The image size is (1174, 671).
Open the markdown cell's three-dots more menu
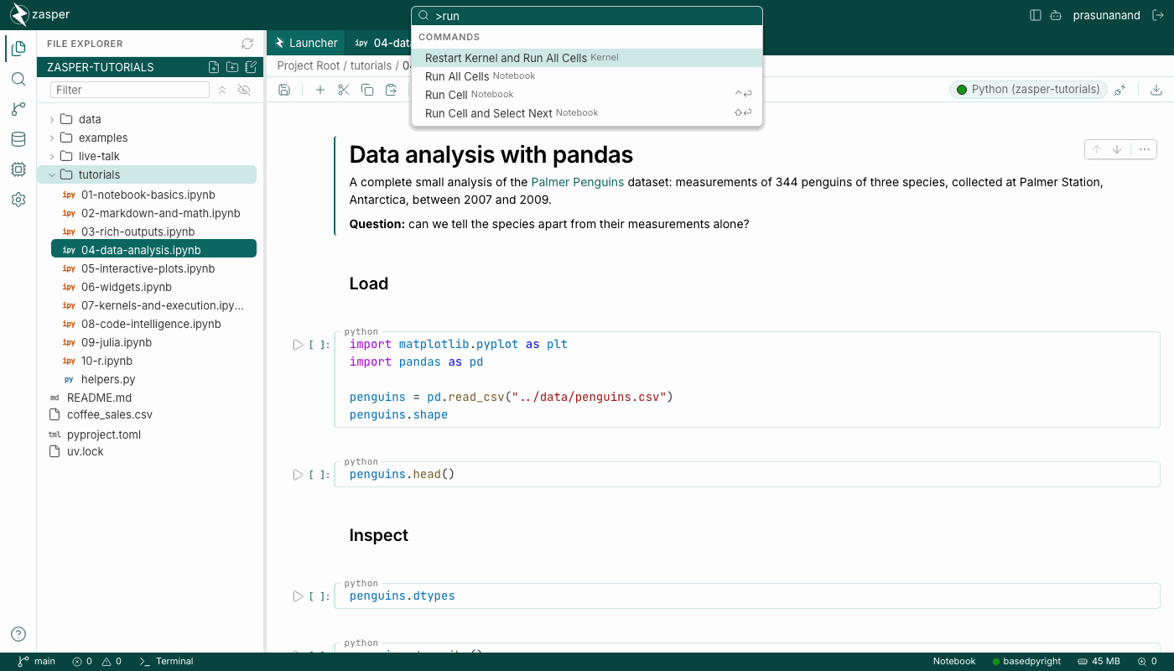tap(1144, 149)
